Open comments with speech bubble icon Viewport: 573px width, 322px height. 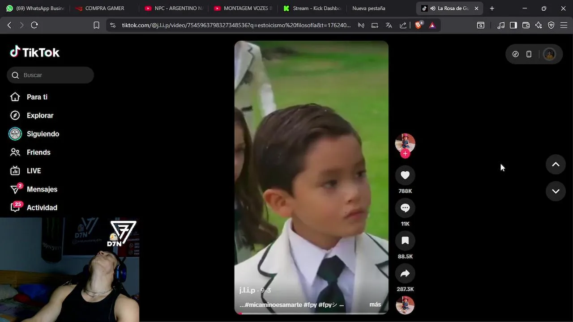pos(405,208)
